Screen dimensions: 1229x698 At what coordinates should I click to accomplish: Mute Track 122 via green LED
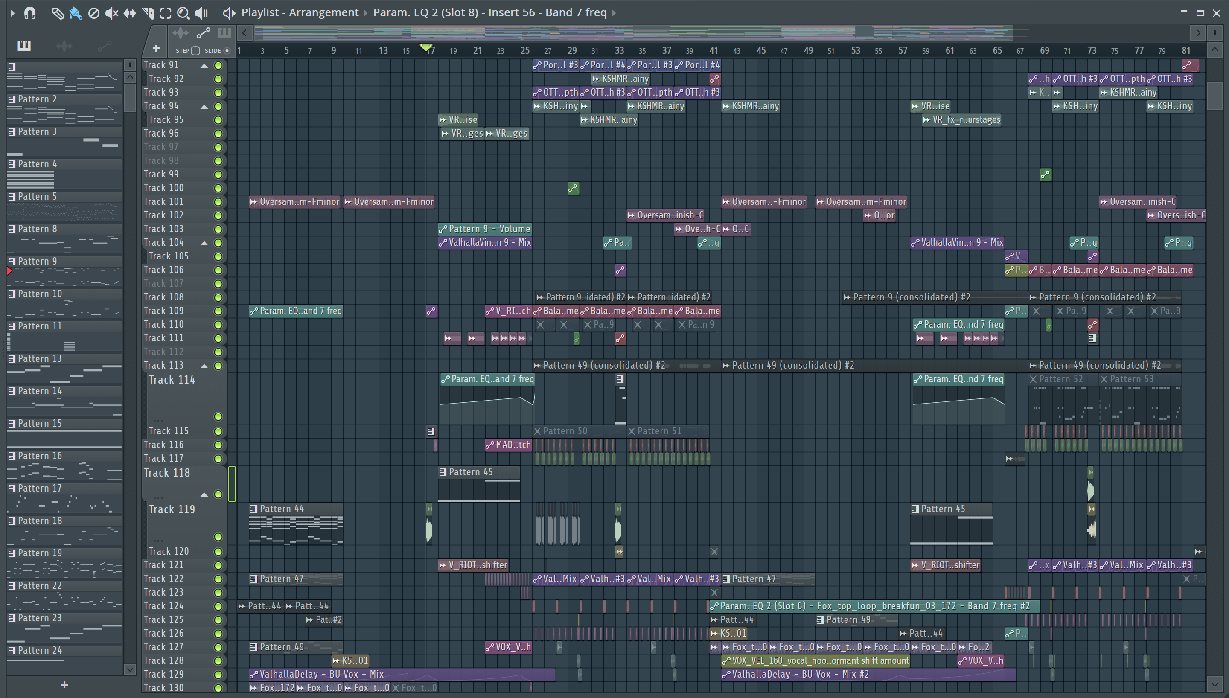pos(218,579)
